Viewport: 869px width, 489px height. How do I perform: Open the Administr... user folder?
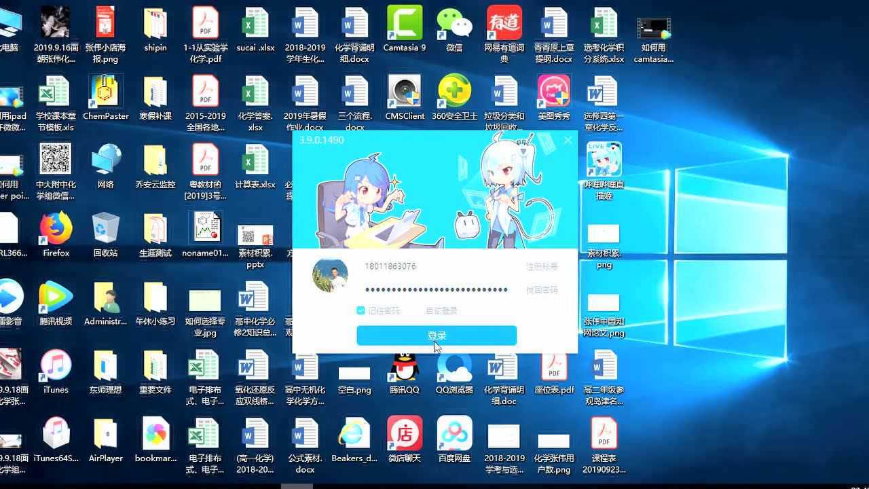(106, 304)
